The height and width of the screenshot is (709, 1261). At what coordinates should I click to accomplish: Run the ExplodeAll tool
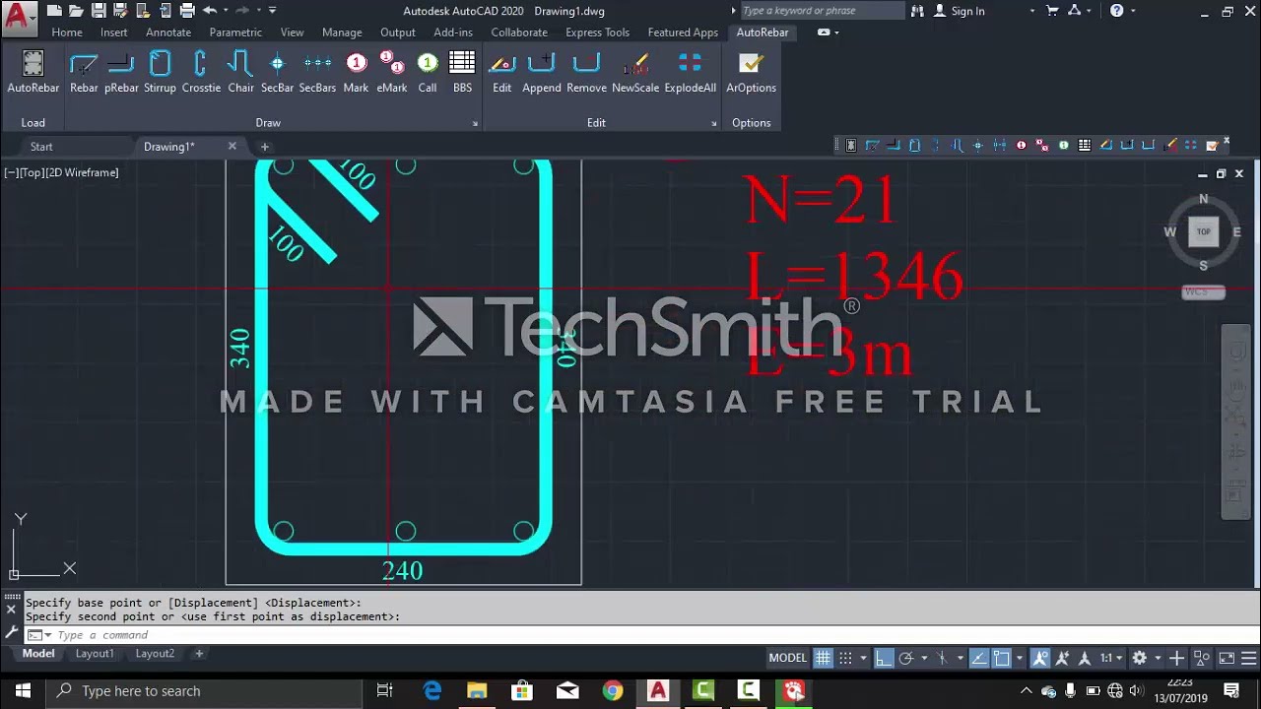point(690,73)
